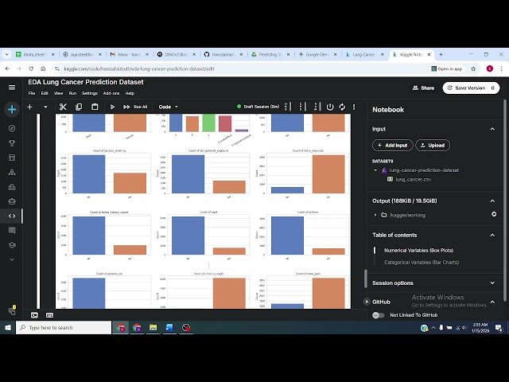Open Datasets table icon in sidebar

point(12,158)
